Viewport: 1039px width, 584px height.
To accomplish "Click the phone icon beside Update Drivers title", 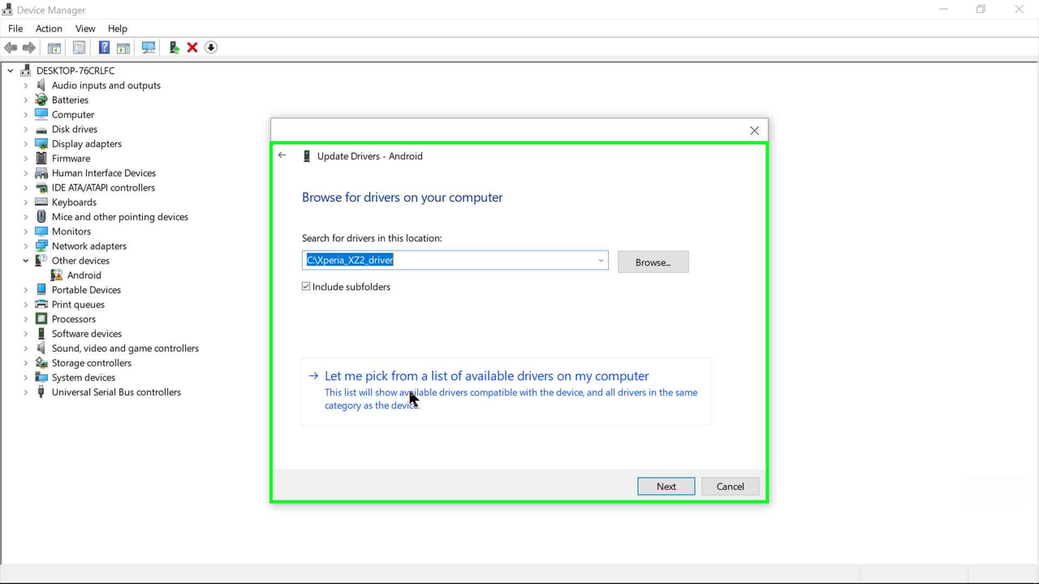I will [306, 156].
